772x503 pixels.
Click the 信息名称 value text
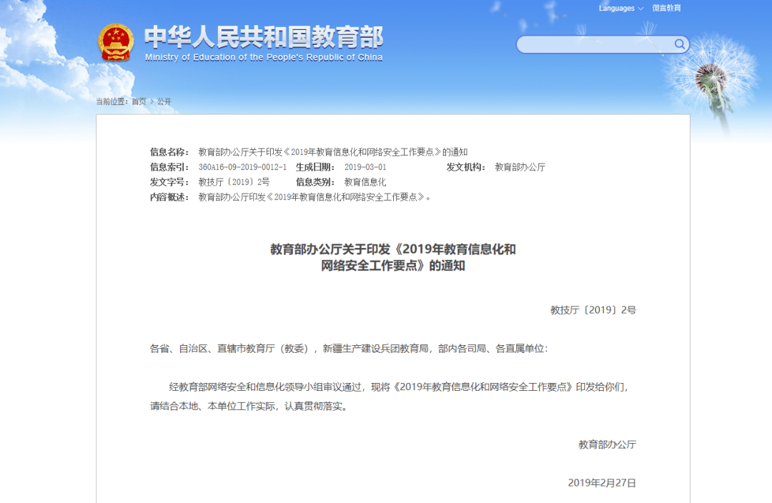tap(332, 152)
